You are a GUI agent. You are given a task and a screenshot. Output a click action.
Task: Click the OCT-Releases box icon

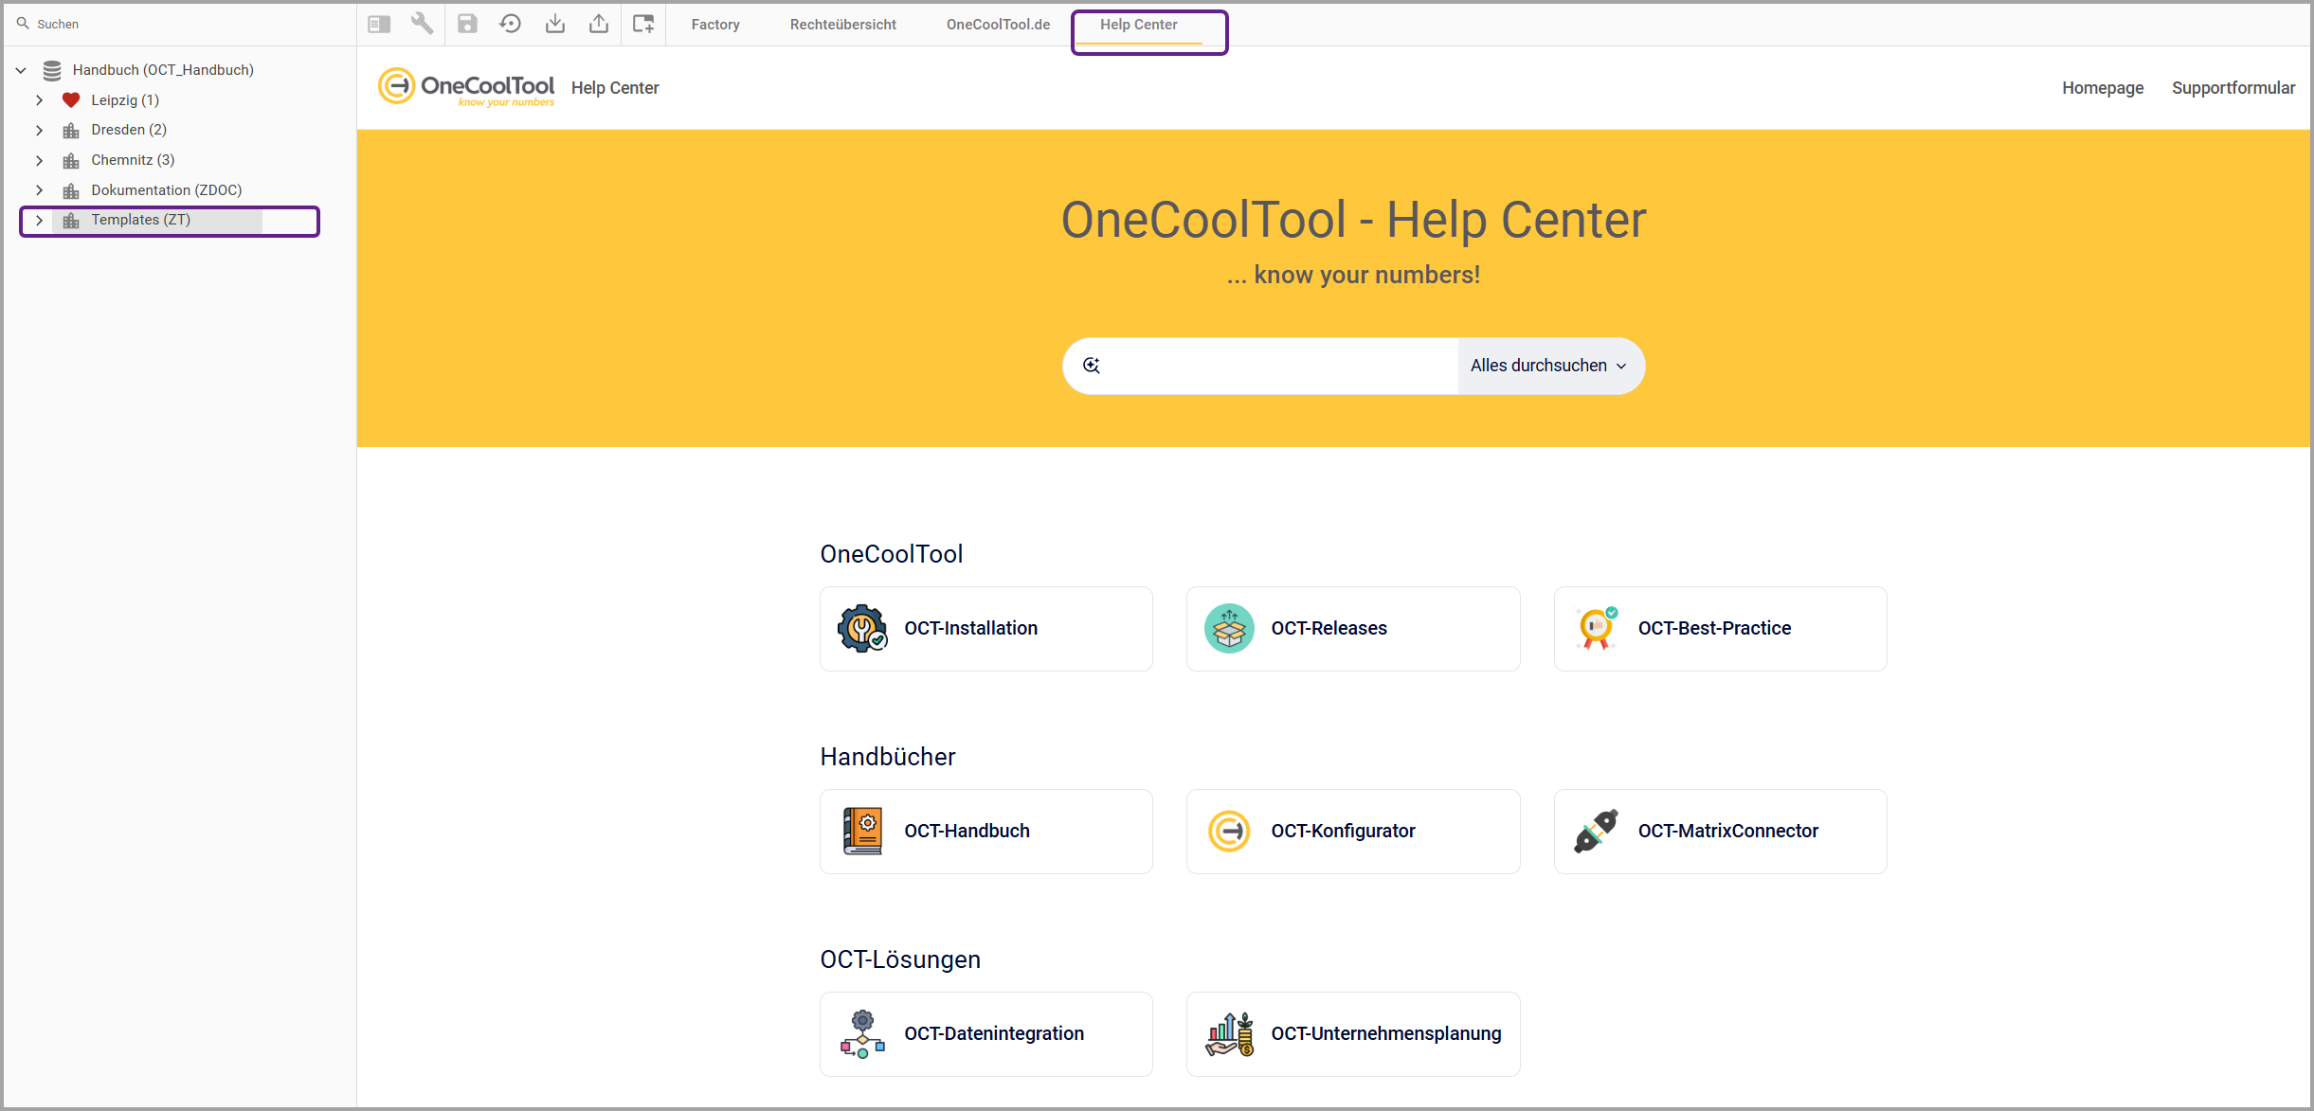coord(1229,628)
